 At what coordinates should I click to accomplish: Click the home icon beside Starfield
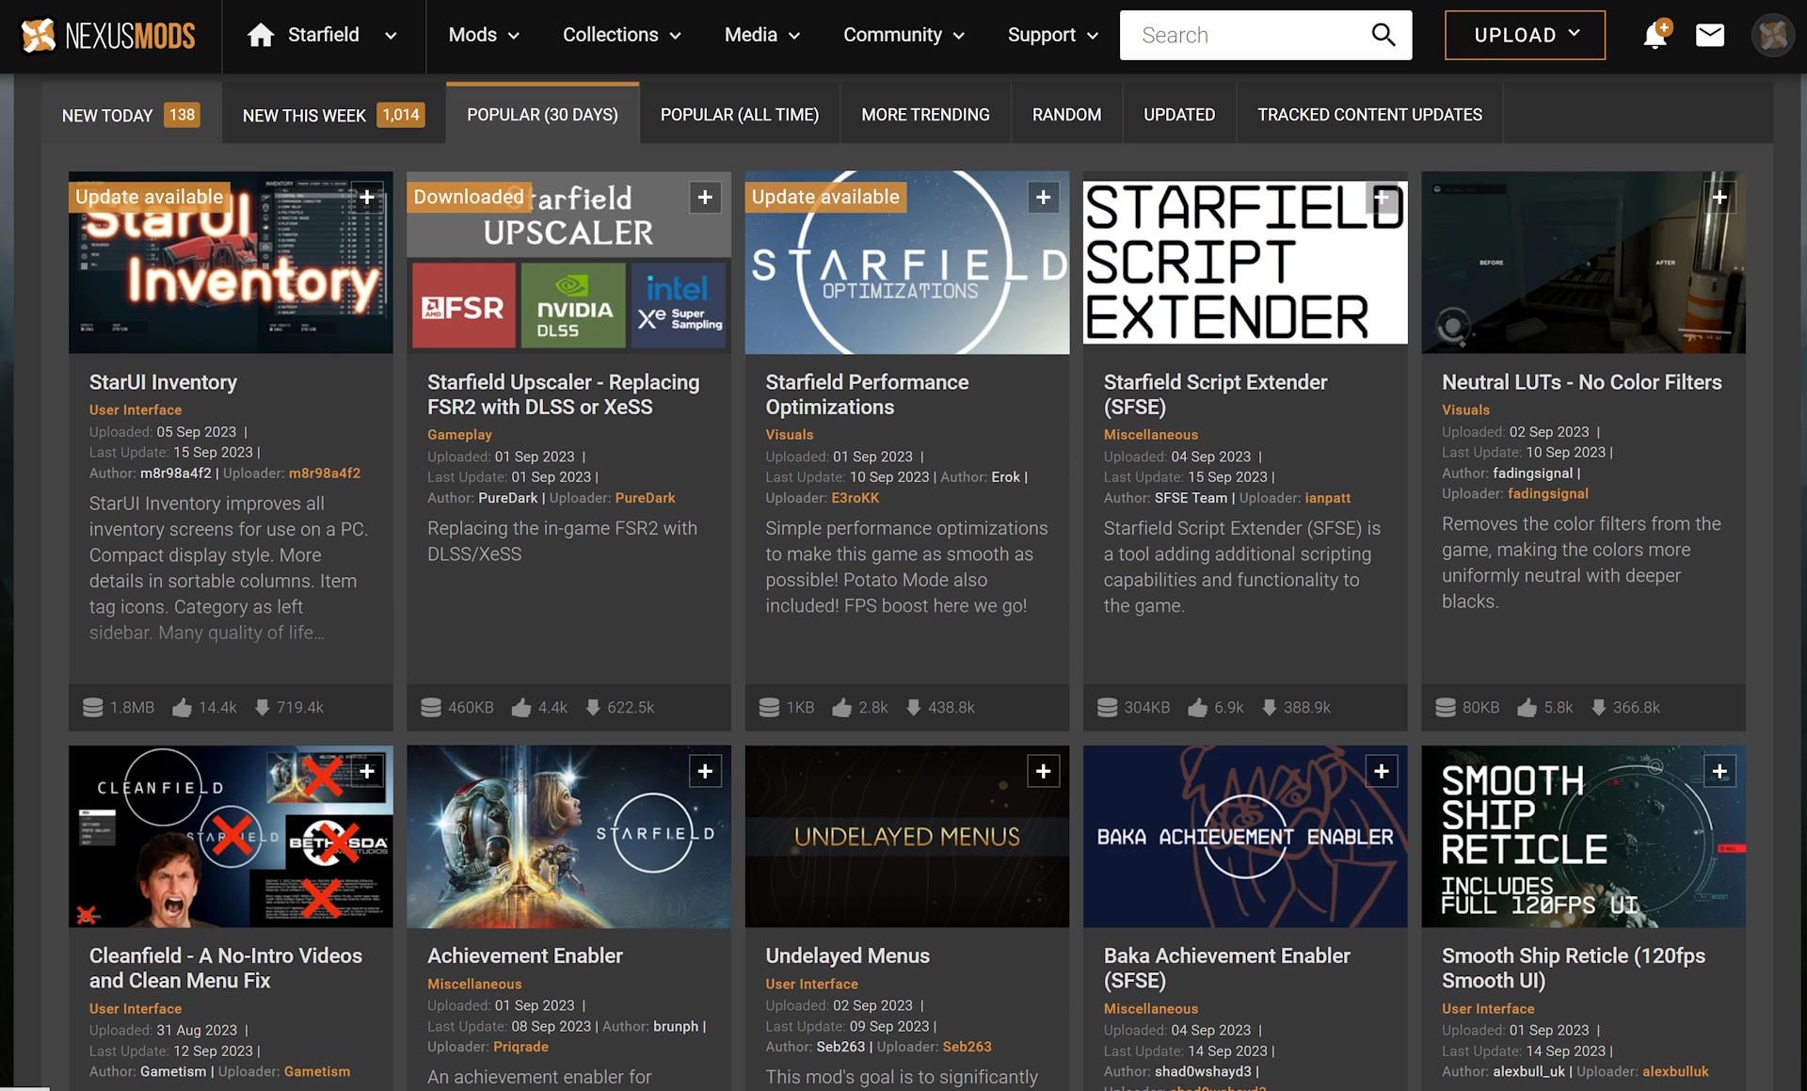pyautogui.click(x=261, y=36)
